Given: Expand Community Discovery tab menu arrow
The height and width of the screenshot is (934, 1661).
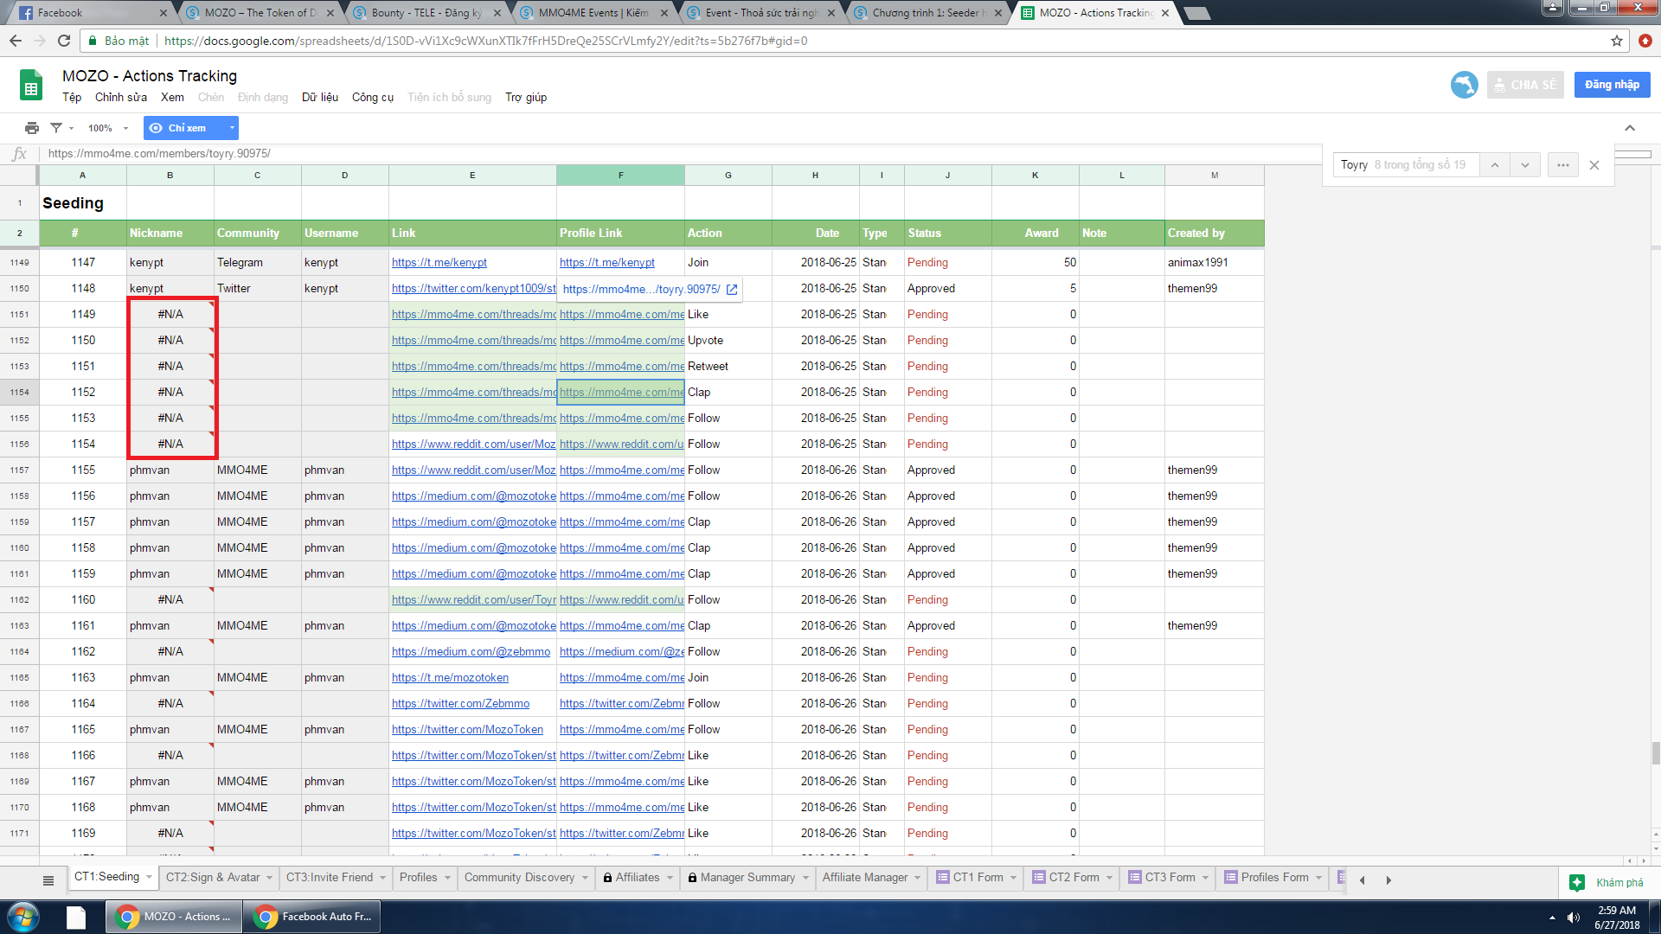Looking at the screenshot, I should tap(585, 878).
